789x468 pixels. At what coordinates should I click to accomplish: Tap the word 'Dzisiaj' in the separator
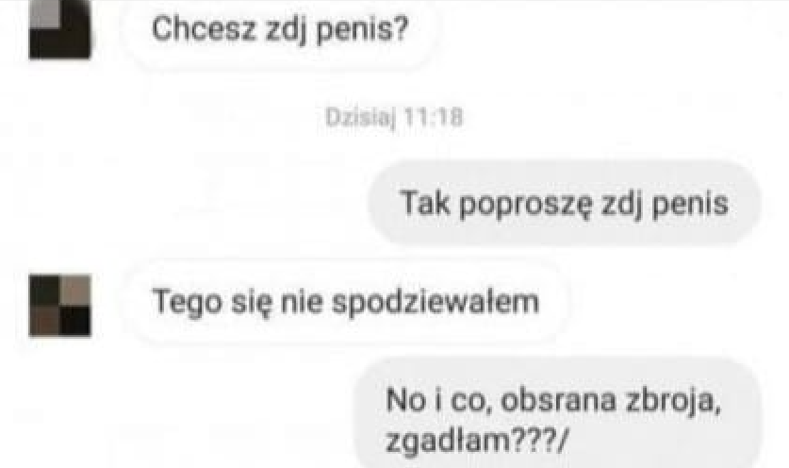[x=359, y=118]
